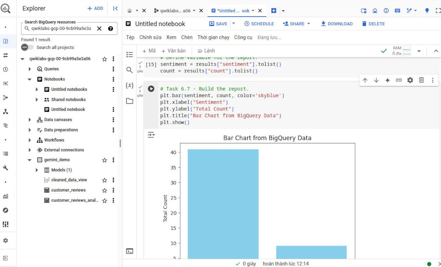The height and width of the screenshot is (267, 441).
Task: Expand the Workflows node
Action: pyautogui.click(x=30, y=140)
